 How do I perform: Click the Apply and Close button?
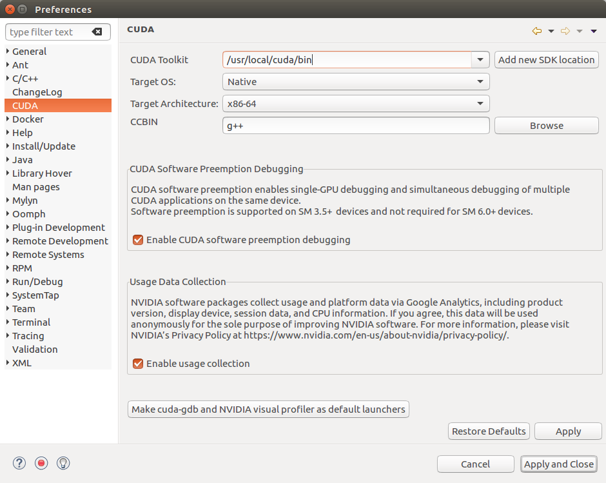558,464
